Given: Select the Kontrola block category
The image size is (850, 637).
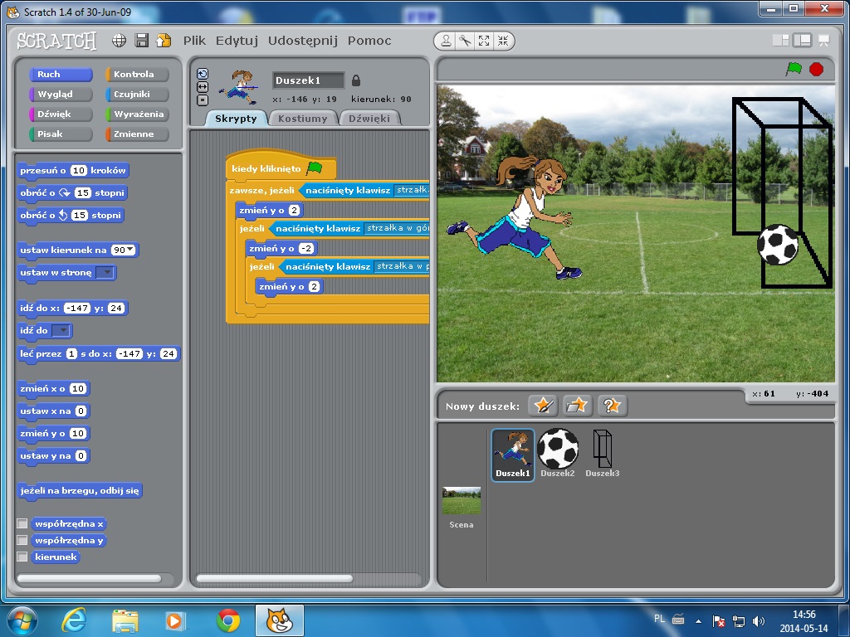Looking at the screenshot, I should pyautogui.click(x=136, y=75).
